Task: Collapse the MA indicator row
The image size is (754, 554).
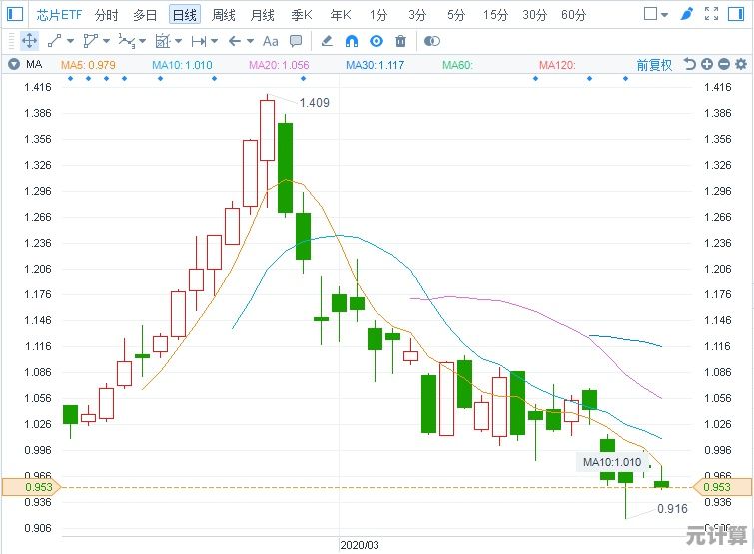Action: 13,64
